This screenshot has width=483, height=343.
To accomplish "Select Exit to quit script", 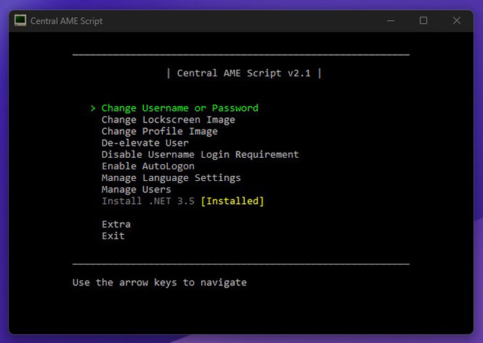I will tap(113, 236).
